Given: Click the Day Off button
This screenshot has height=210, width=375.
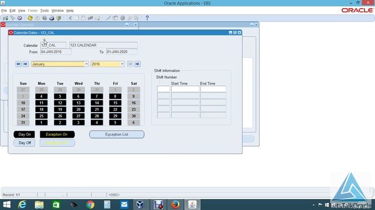Looking at the screenshot, I should (x=24, y=143).
